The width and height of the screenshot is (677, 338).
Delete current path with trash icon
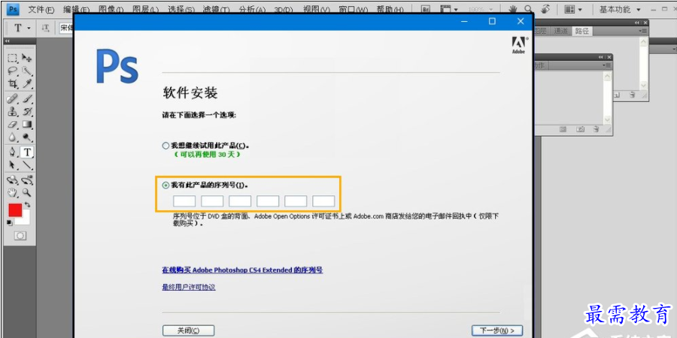[x=633, y=95]
